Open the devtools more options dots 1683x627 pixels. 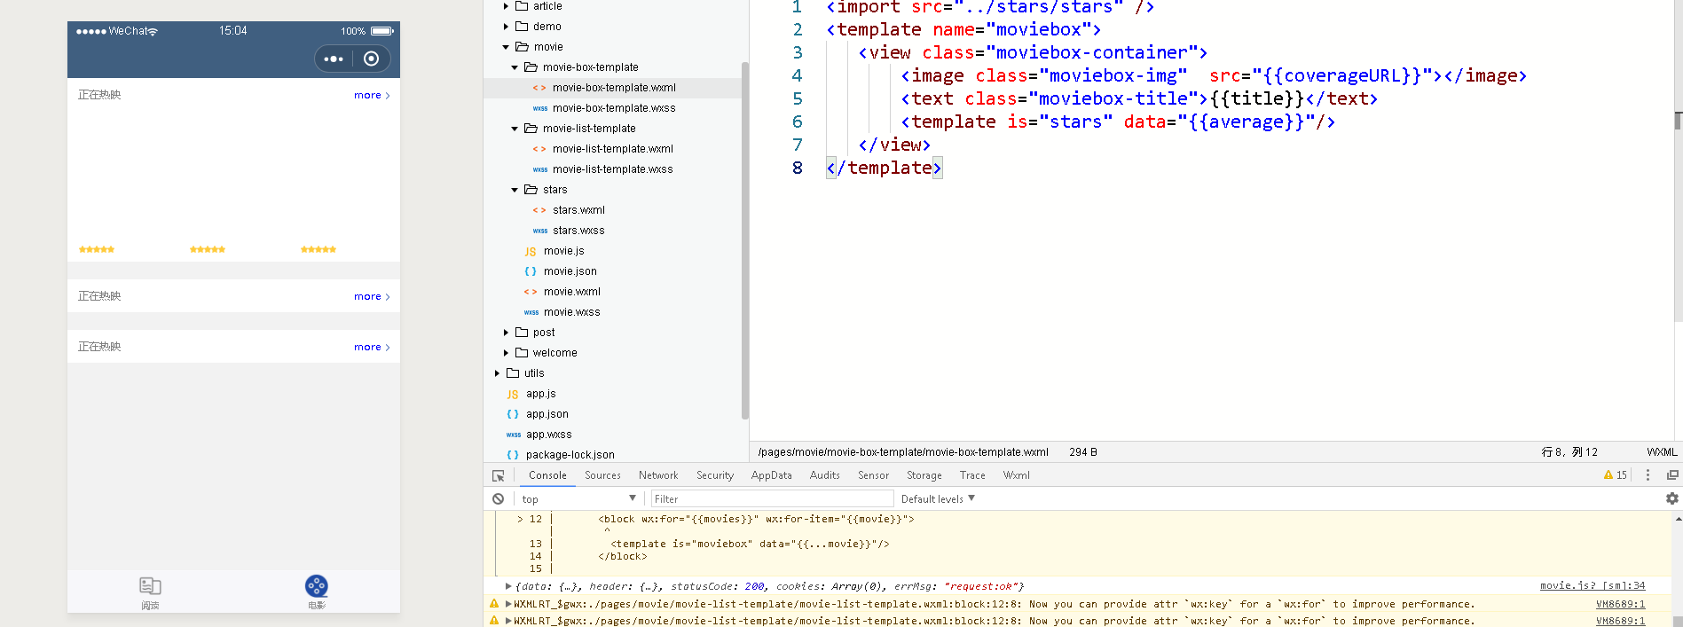click(x=1648, y=475)
